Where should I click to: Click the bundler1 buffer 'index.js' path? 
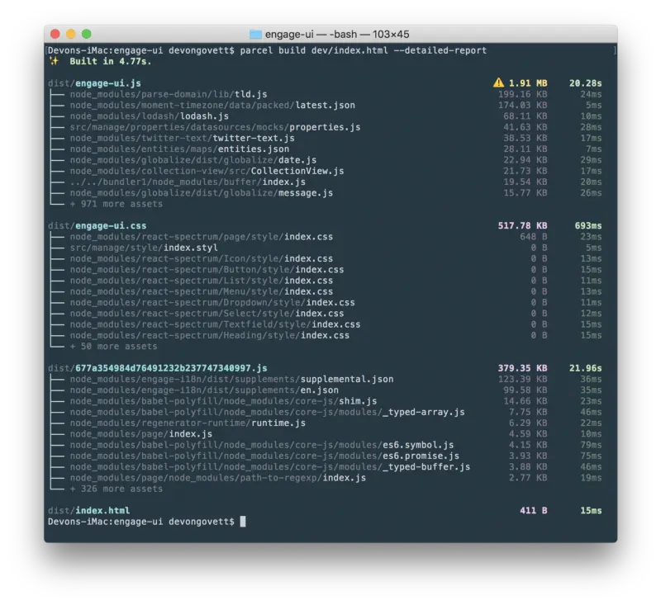(188, 182)
